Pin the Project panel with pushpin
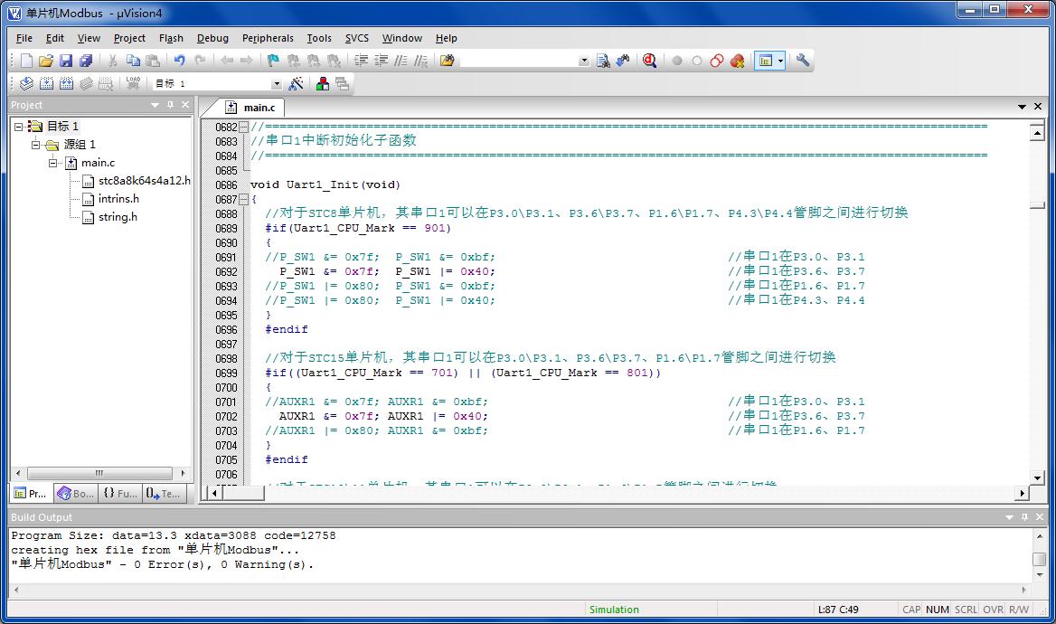The height and width of the screenshot is (624, 1056). click(x=170, y=105)
